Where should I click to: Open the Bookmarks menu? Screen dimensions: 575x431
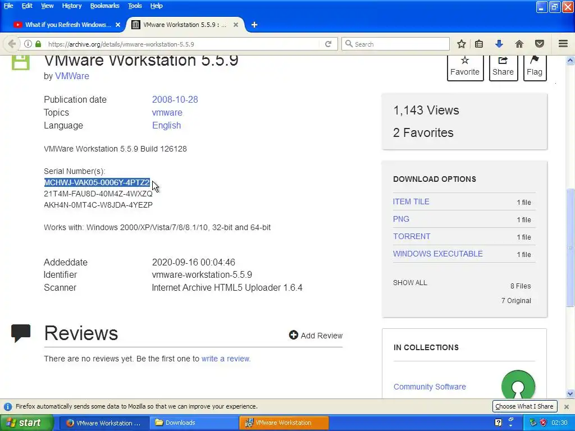coord(104,6)
